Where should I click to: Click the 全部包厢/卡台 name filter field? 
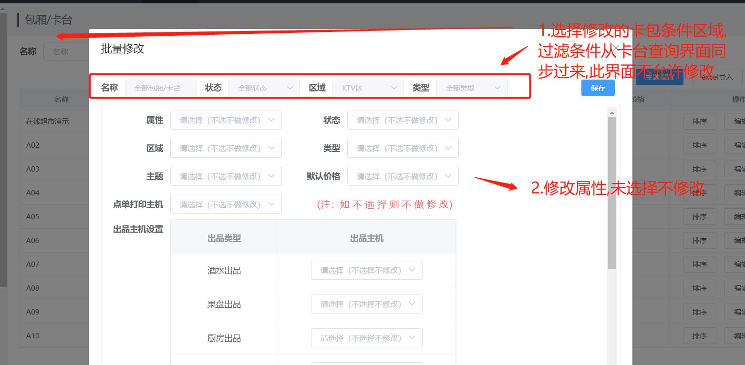pyautogui.click(x=161, y=88)
